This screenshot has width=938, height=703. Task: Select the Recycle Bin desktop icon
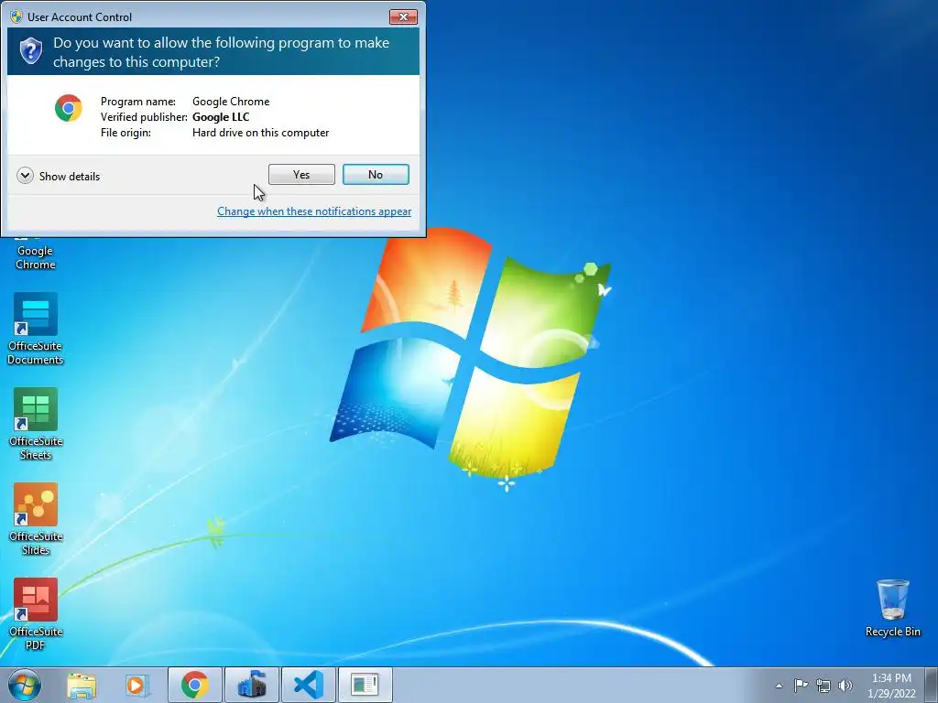coord(892,608)
